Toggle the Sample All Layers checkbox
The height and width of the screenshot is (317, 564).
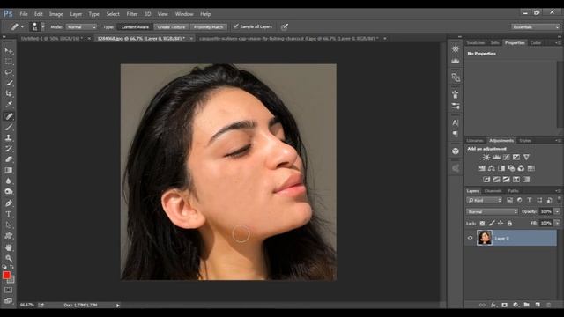[236, 26]
